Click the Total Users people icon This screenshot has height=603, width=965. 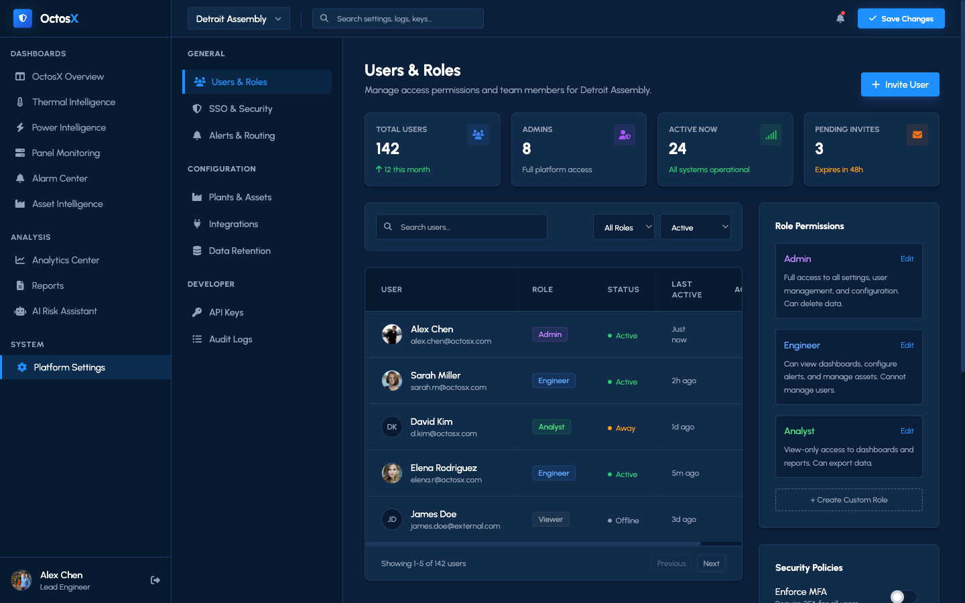pos(478,135)
